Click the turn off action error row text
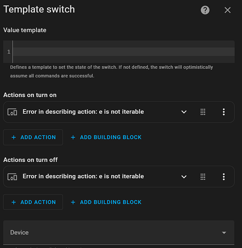 click(x=83, y=177)
